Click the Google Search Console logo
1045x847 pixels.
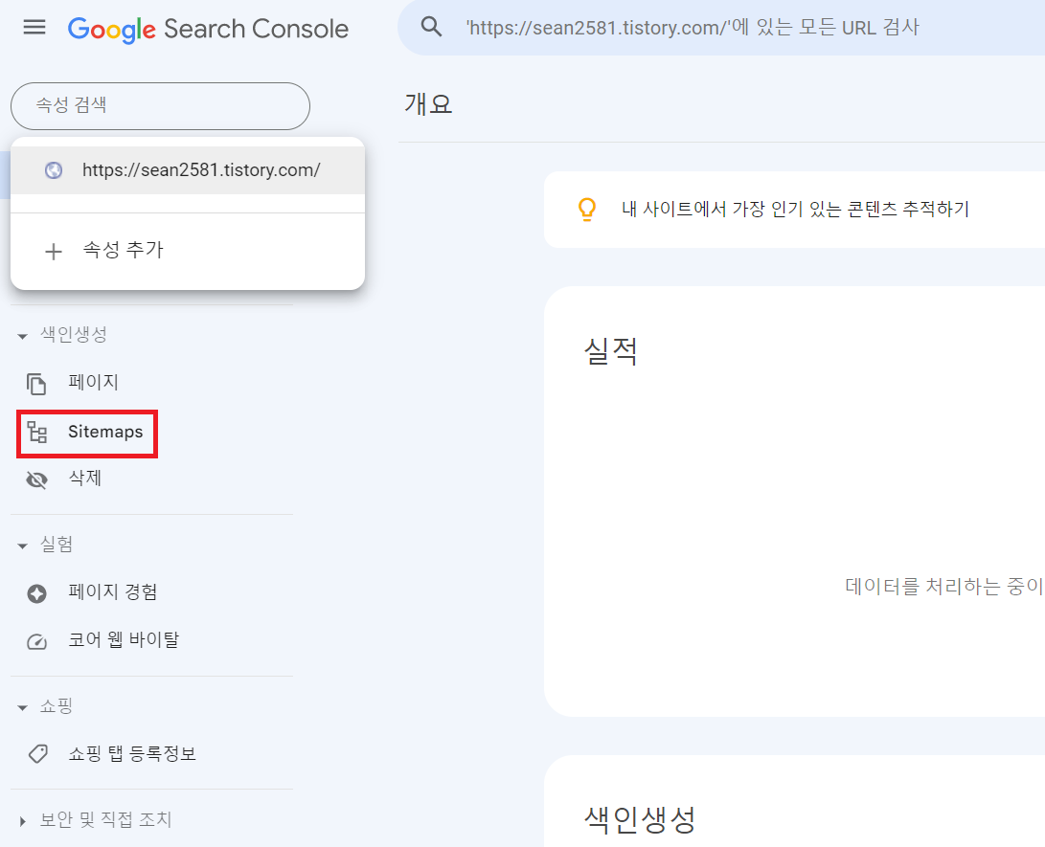click(208, 29)
